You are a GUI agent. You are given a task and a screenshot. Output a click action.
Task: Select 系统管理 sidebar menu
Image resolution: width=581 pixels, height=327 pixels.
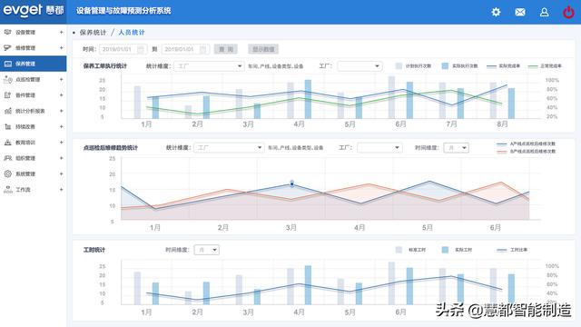tap(34, 173)
